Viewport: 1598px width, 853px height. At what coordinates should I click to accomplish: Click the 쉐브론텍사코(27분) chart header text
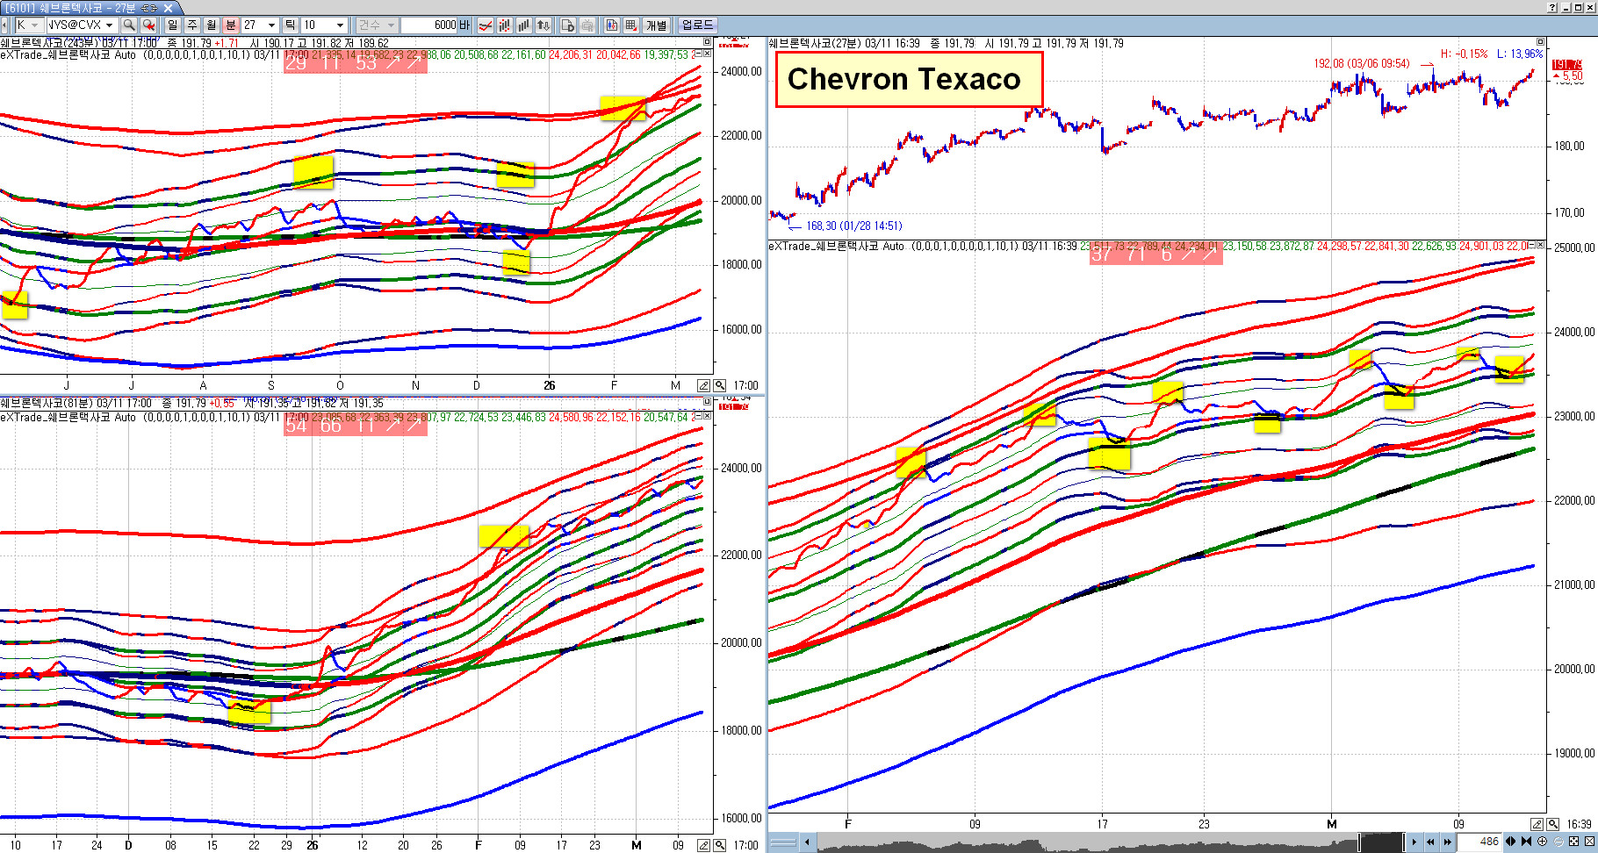pyautogui.click(x=815, y=43)
